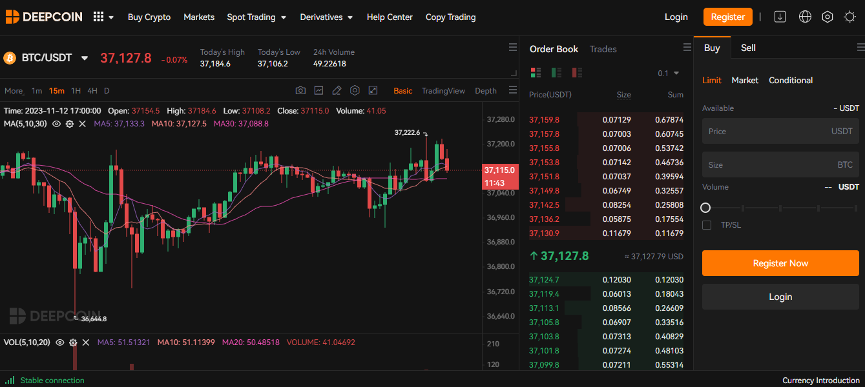865x387 pixels.
Task: Open the apps grid menu icon
Action: point(98,17)
